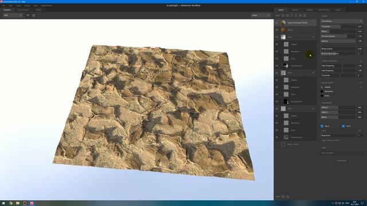Screen dimensions: 367x206
Task: Click the text button at the bottom of the properties panel
Action: [x=342, y=161]
